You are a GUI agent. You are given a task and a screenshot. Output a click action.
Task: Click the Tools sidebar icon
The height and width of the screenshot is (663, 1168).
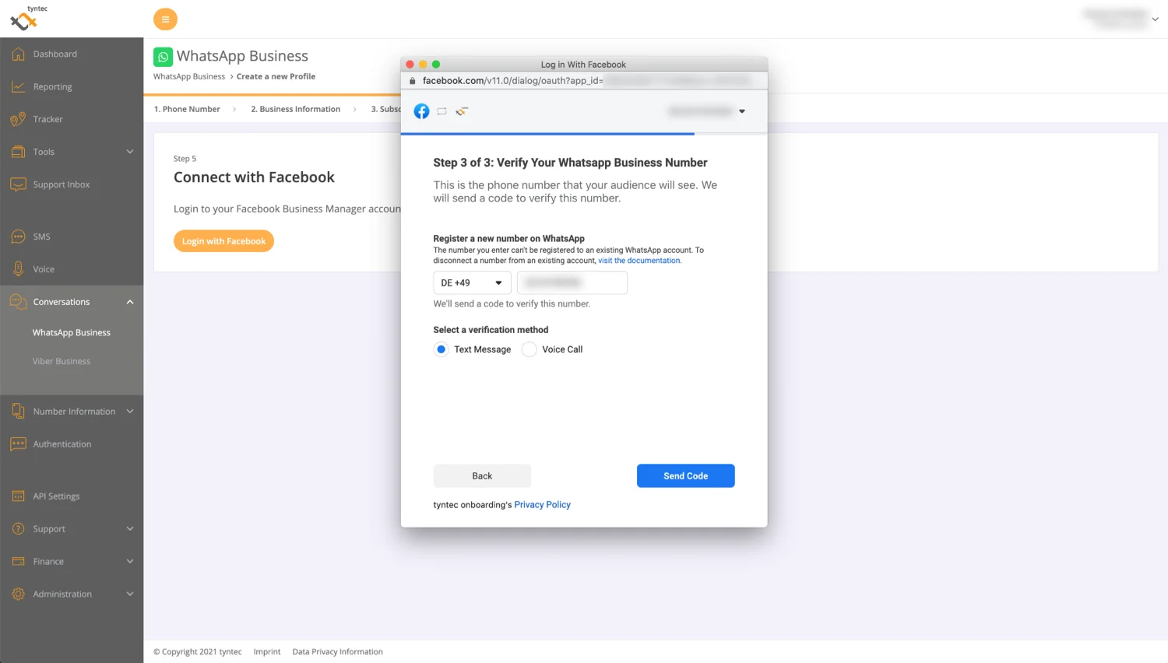point(18,152)
